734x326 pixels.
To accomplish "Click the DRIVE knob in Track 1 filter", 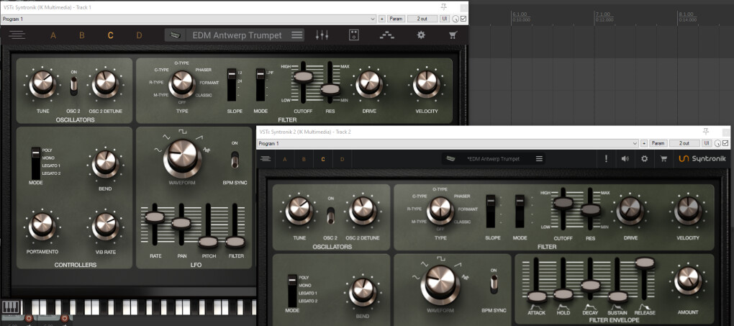I will (368, 83).
